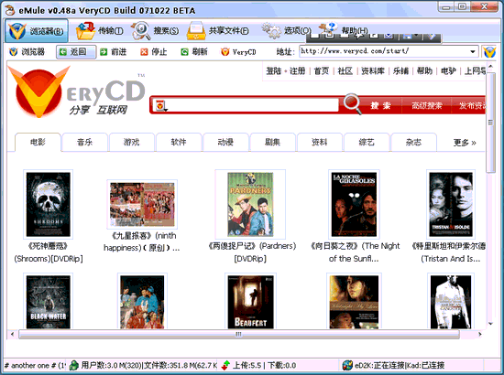Click the horizontal scrollbar right arrow

480,334
